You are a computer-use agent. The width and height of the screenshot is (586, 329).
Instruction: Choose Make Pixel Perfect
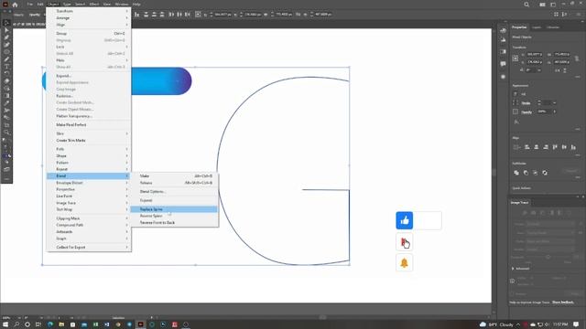[89, 124]
